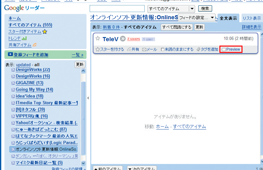
Task: Click feed icon beside GIGAZINE (13)
Action: tap(13, 83)
